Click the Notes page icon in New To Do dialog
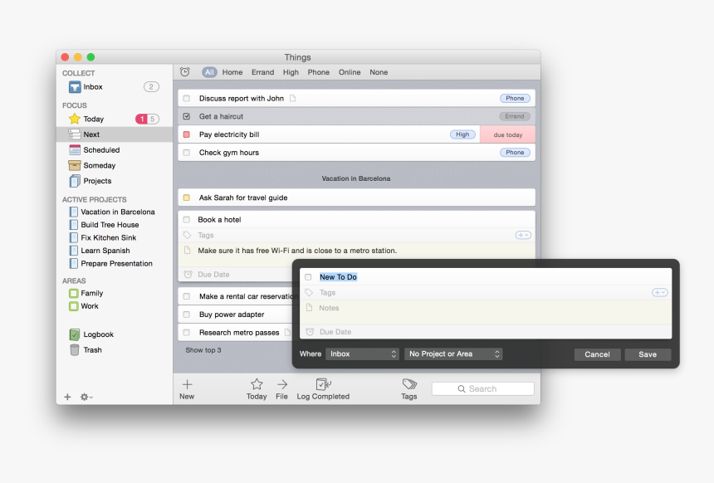Viewport: 714px width, 483px height. click(x=309, y=308)
